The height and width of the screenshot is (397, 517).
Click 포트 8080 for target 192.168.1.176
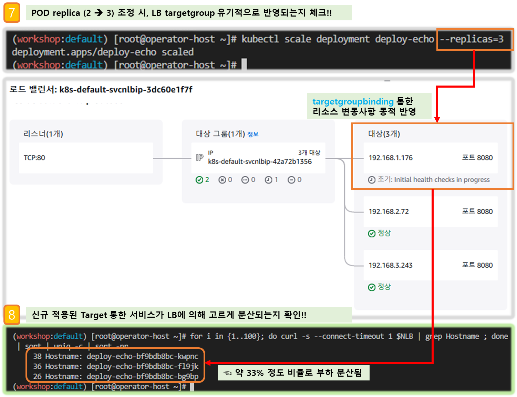[x=477, y=158]
